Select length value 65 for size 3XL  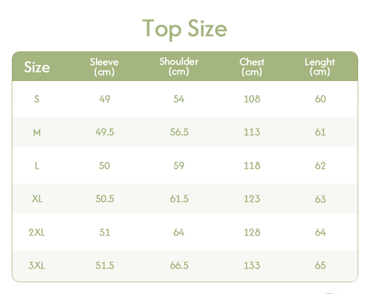320,265
